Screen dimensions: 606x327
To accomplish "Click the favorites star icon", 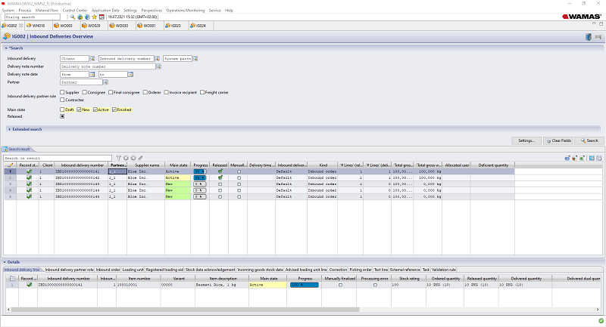I will 94,17.
